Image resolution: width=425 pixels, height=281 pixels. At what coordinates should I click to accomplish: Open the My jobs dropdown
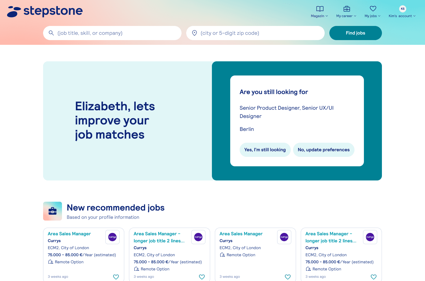[372, 16]
